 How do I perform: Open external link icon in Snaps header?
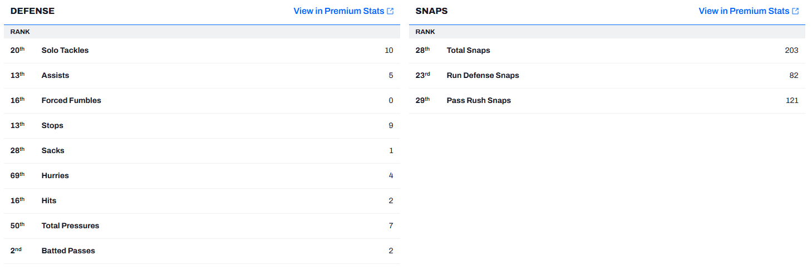(x=795, y=11)
